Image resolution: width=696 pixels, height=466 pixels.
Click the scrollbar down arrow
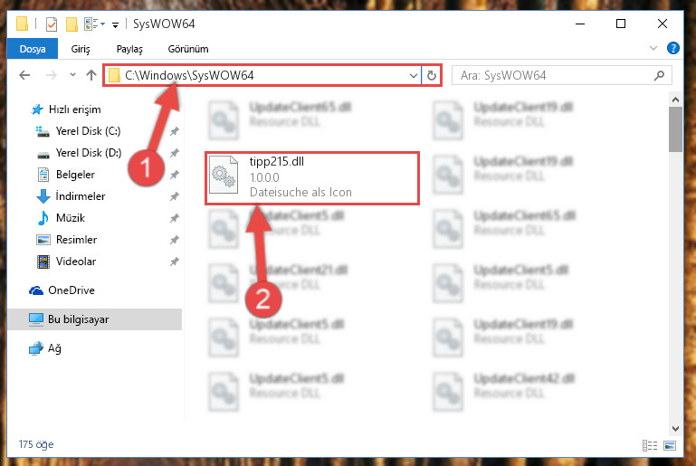tap(675, 429)
